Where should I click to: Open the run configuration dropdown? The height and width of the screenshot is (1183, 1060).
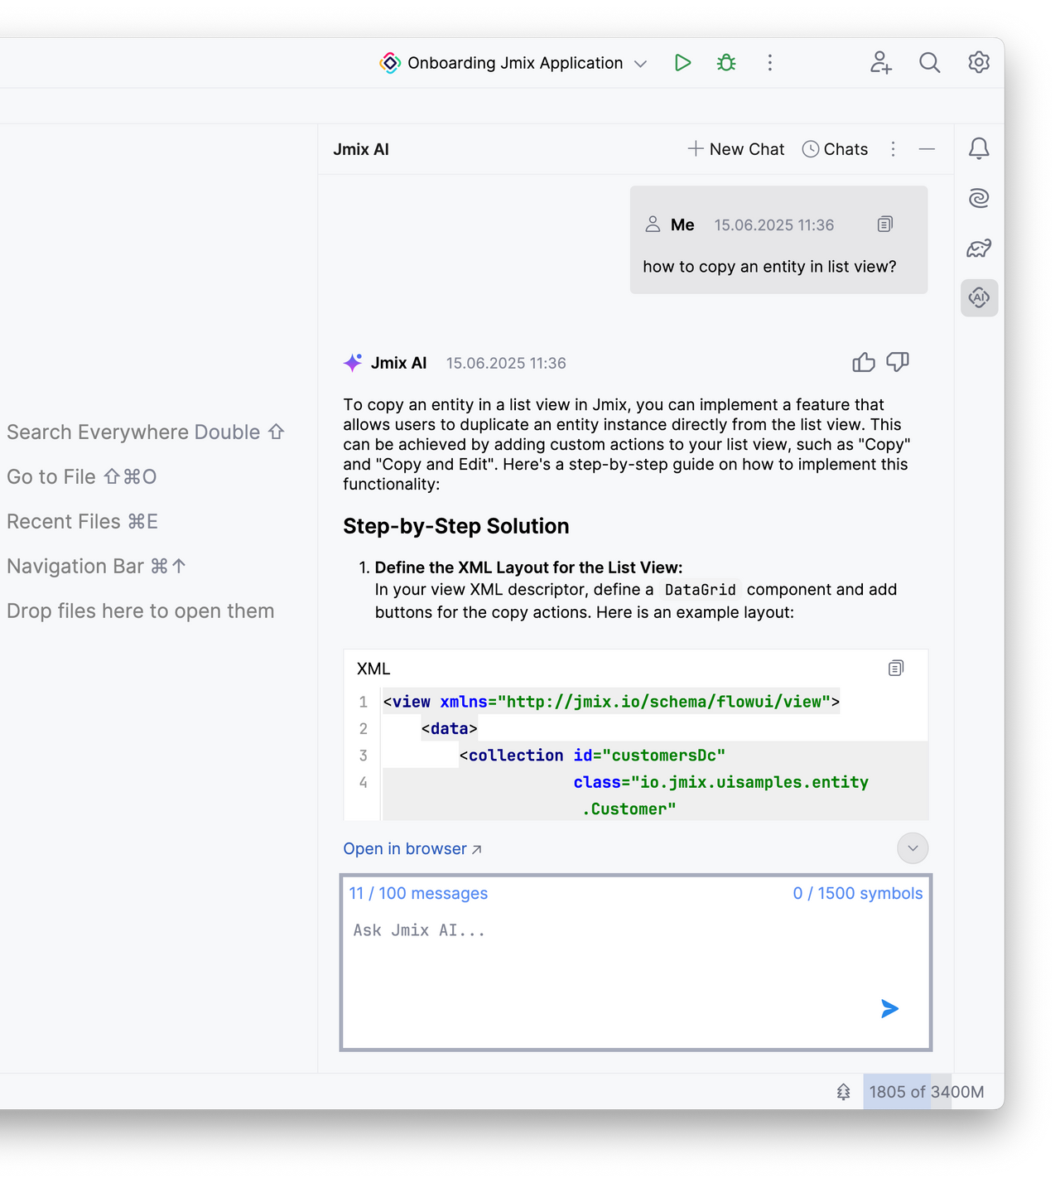click(639, 62)
